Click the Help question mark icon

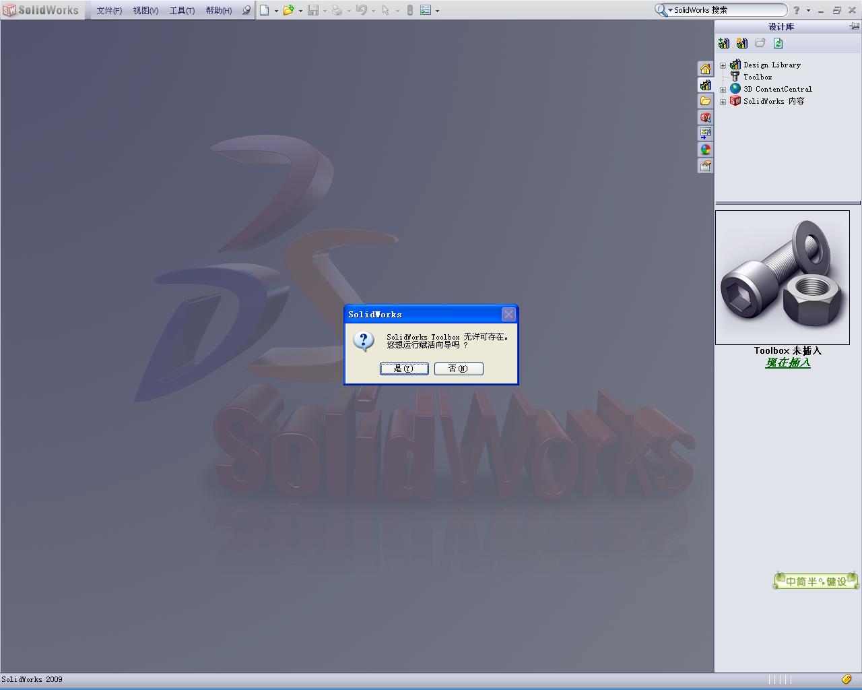click(x=796, y=10)
